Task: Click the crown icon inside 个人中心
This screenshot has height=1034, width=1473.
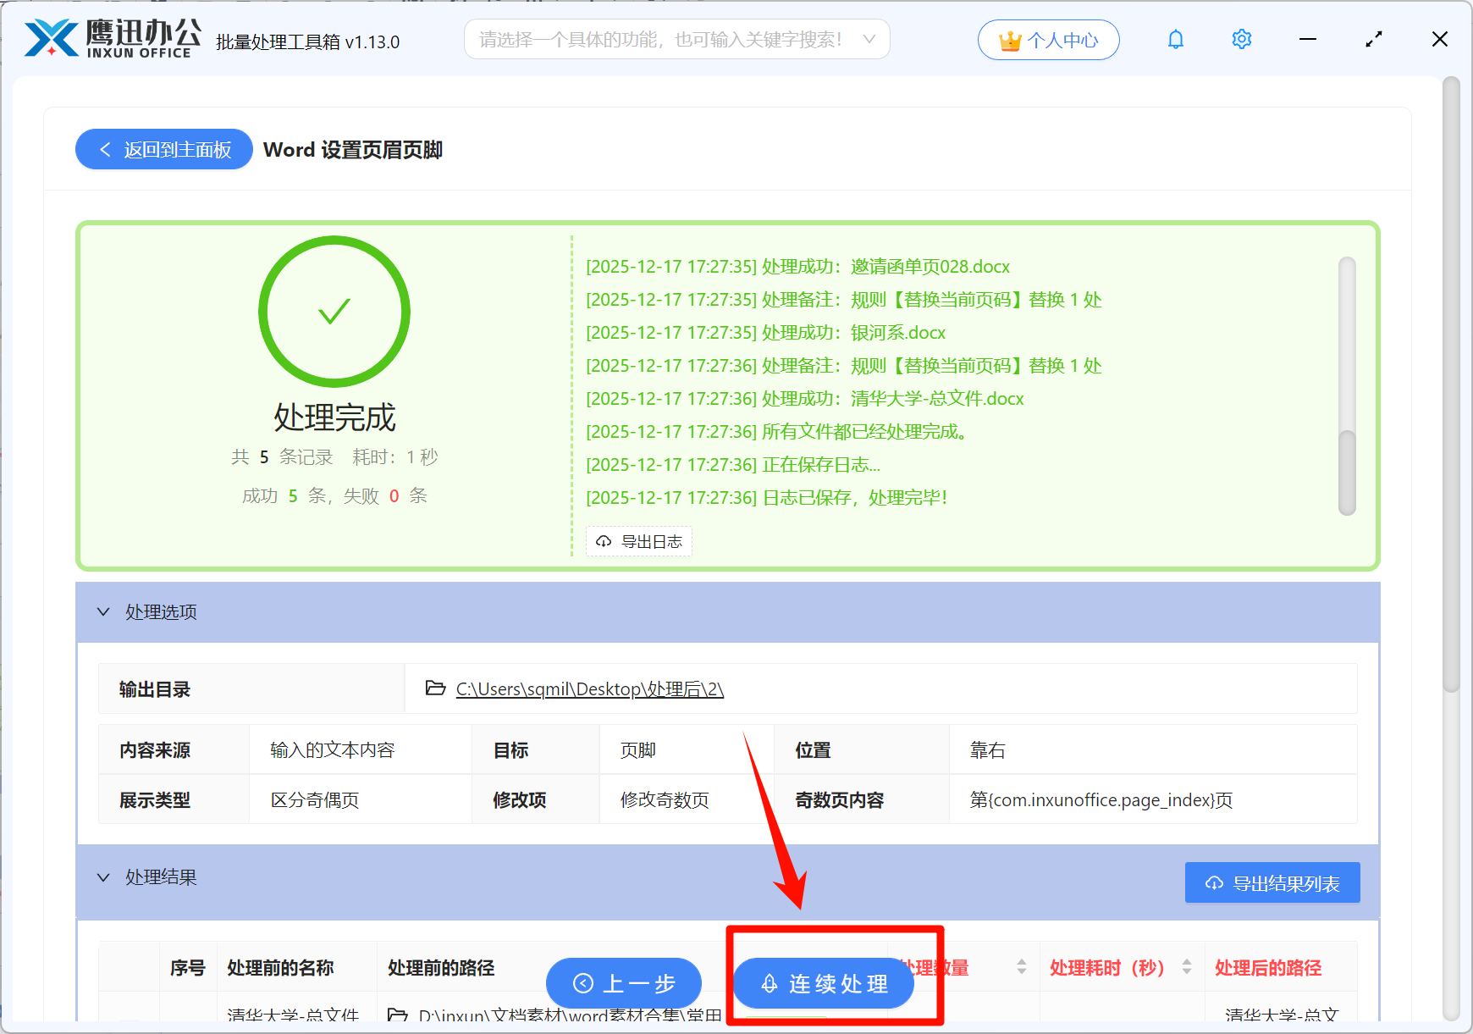Action: coord(1008,39)
